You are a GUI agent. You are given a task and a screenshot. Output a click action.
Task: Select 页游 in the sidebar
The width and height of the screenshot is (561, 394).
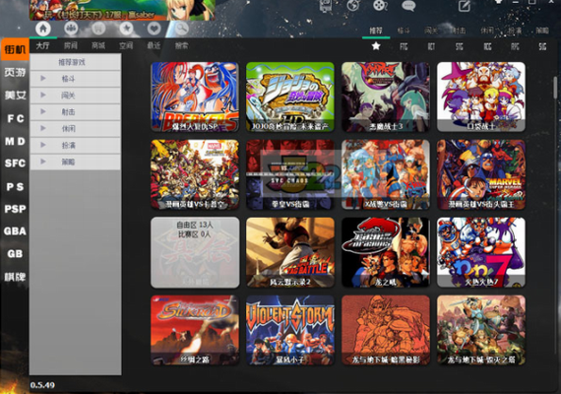(15, 72)
